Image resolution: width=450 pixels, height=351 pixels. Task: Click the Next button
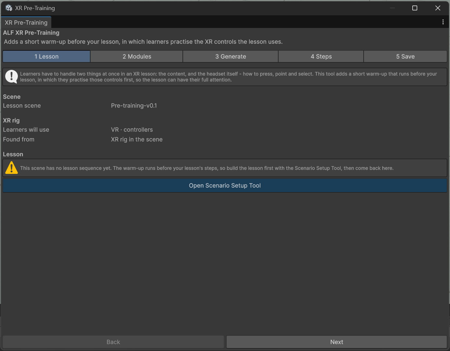(337, 342)
